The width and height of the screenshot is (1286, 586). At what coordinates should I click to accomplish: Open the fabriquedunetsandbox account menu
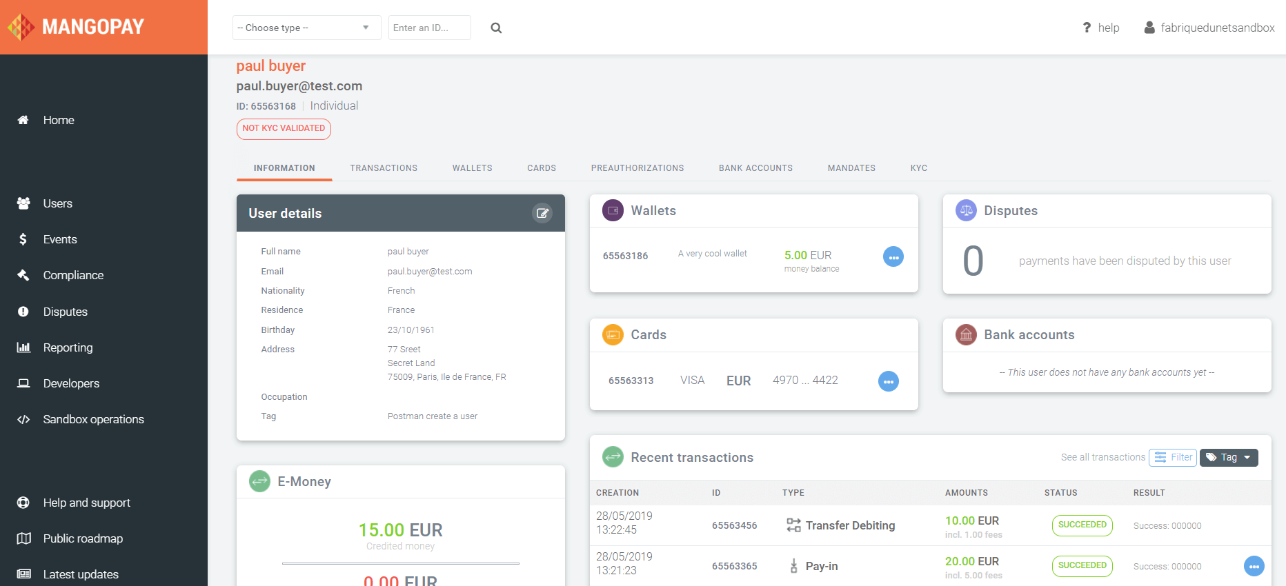[1209, 28]
